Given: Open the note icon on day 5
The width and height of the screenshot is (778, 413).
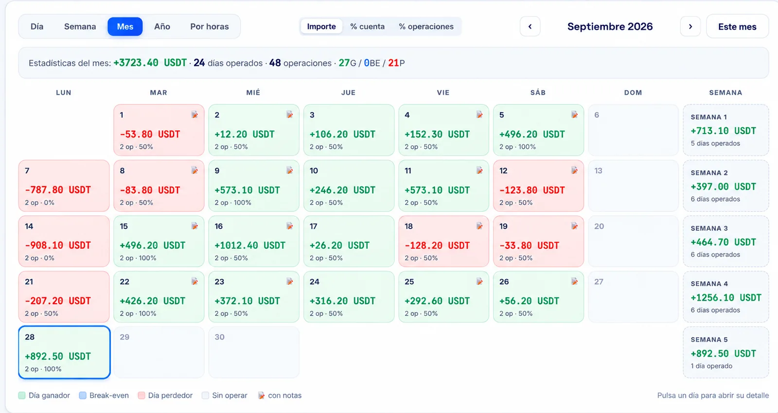Looking at the screenshot, I should click(x=574, y=115).
